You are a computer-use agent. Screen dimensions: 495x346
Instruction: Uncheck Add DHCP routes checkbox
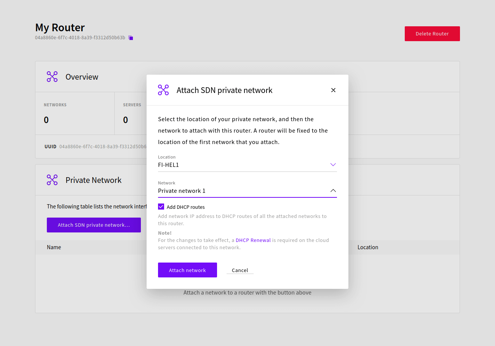(x=161, y=207)
